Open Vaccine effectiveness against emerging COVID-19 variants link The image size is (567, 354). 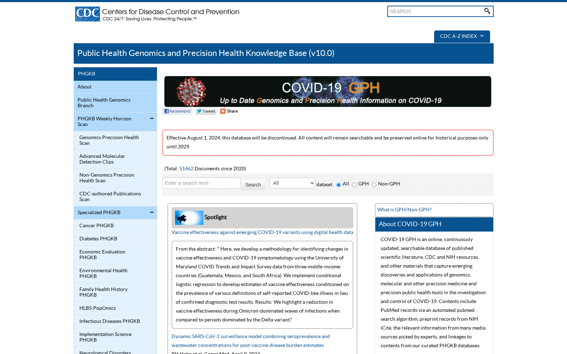[262, 233]
